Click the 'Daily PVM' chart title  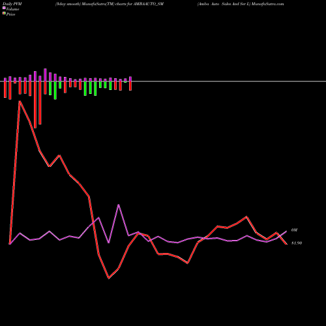click(12, 4)
